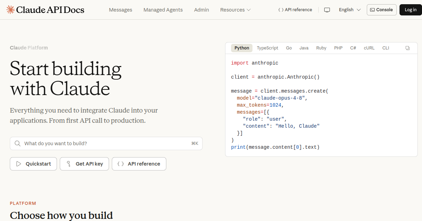422x221 pixels.
Task: Click the ⌘K shortcut hint in search
Action: 195,143
